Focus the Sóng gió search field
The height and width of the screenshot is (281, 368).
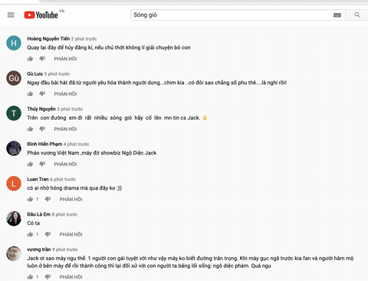[232, 15]
